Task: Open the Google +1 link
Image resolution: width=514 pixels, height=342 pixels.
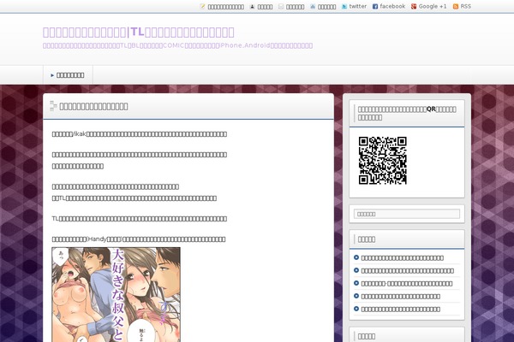Action: click(x=433, y=6)
